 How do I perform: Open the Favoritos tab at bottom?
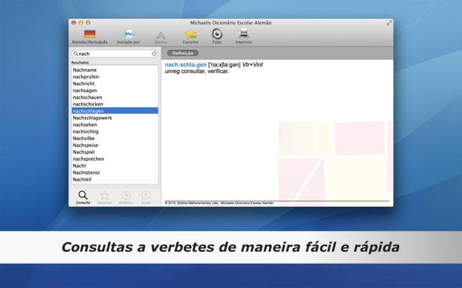point(105,198)
